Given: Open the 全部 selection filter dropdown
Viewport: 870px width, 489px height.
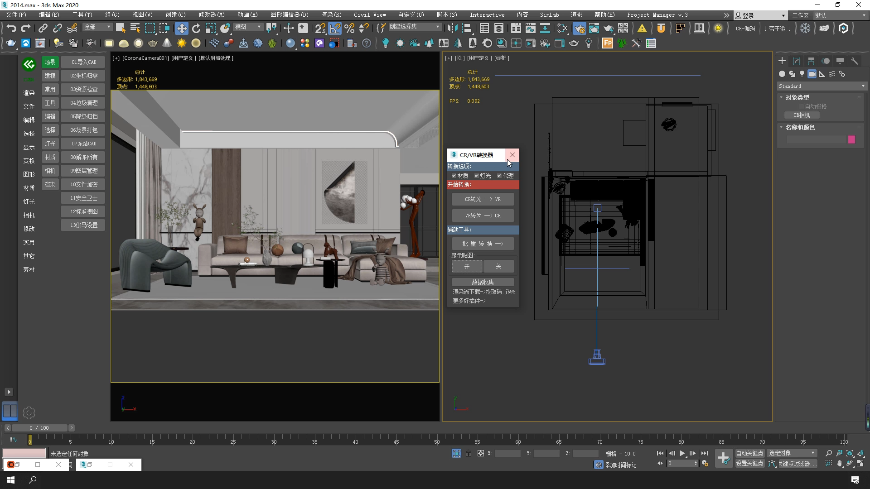Looking at the screenshot, I should click(97, 27).
